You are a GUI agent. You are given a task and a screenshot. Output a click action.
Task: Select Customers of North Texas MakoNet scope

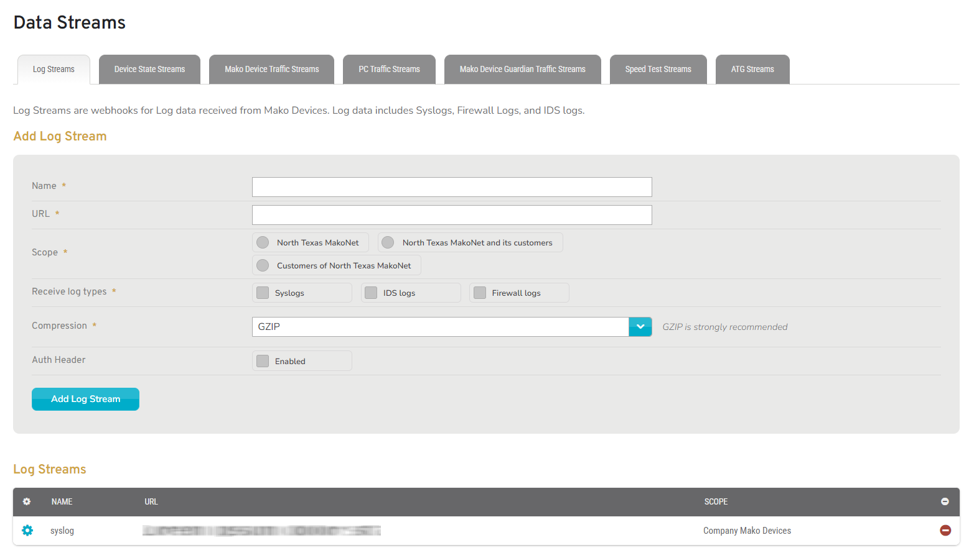(262, 265)
